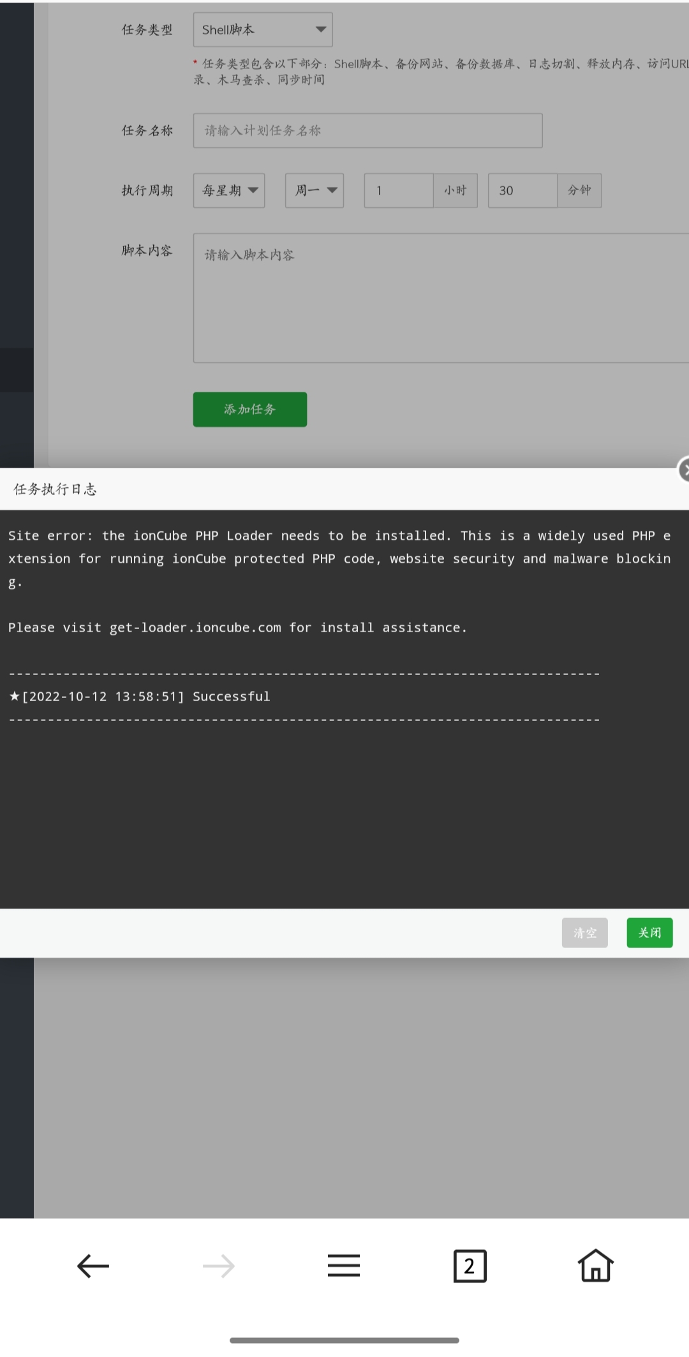Click the green 关闭 close button

[x=649, y=933]
